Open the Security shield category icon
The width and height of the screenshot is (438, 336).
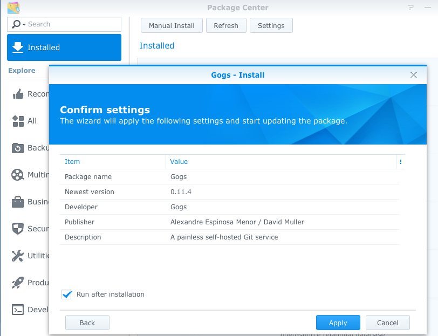[18, 229]
